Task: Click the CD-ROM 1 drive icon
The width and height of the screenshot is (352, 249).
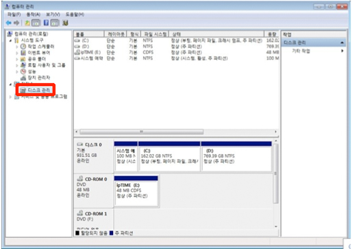Action: click(79, 214)
